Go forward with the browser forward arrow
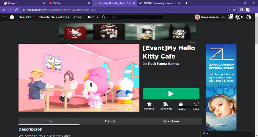 [x=10, y=10]
